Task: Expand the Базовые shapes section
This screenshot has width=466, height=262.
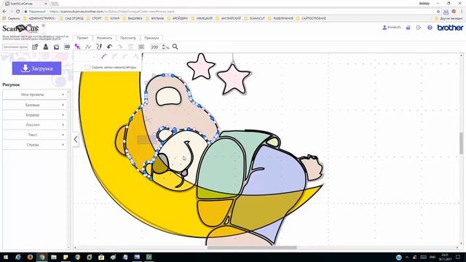Action: (34, 105)
